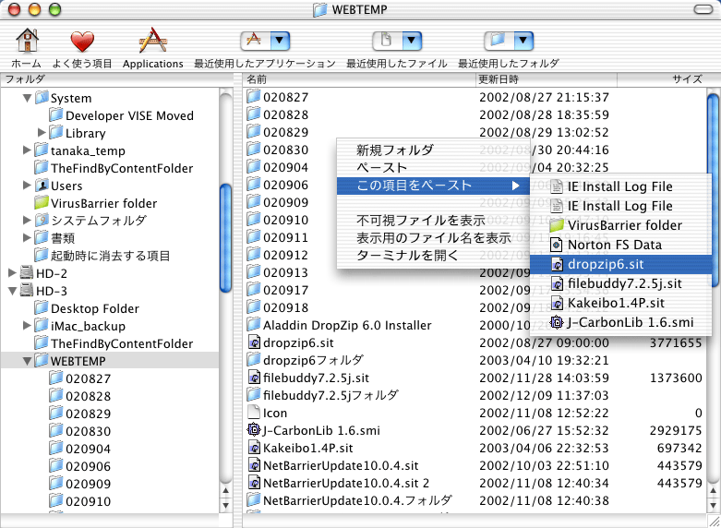
Task: Select 不可視ファイルを表示 menu item
Action: (x=433, y=221)
